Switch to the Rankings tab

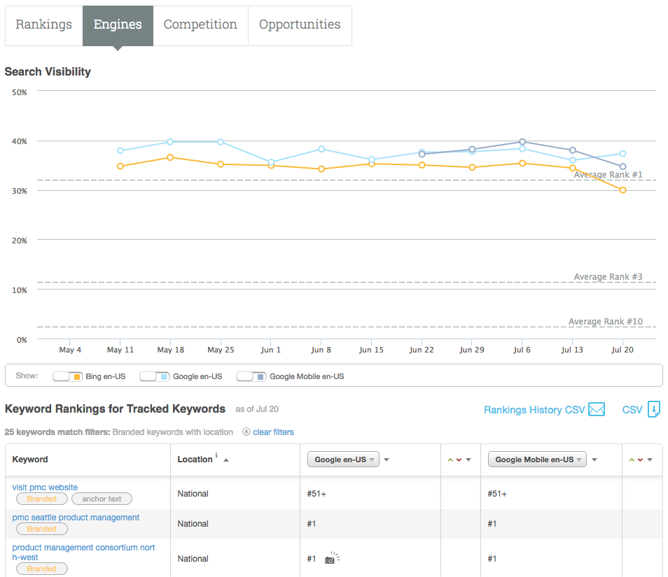pyautogui.click(x=43, y=24)
